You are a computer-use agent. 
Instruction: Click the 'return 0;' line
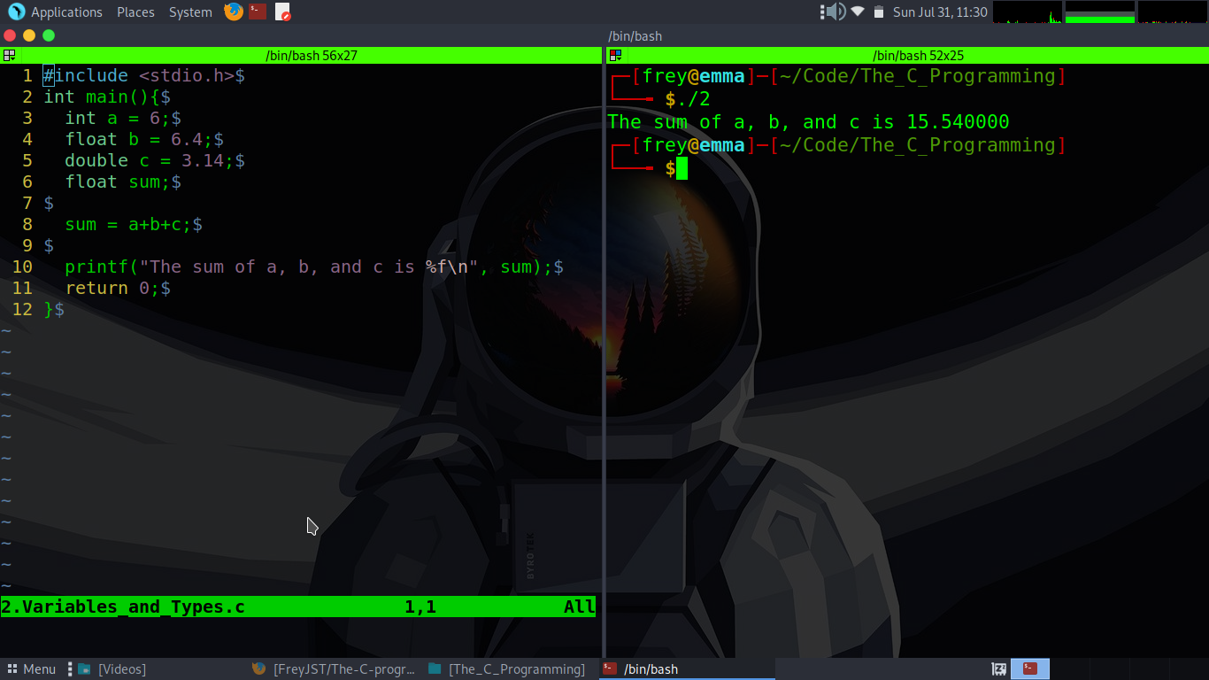click(118, 289)
